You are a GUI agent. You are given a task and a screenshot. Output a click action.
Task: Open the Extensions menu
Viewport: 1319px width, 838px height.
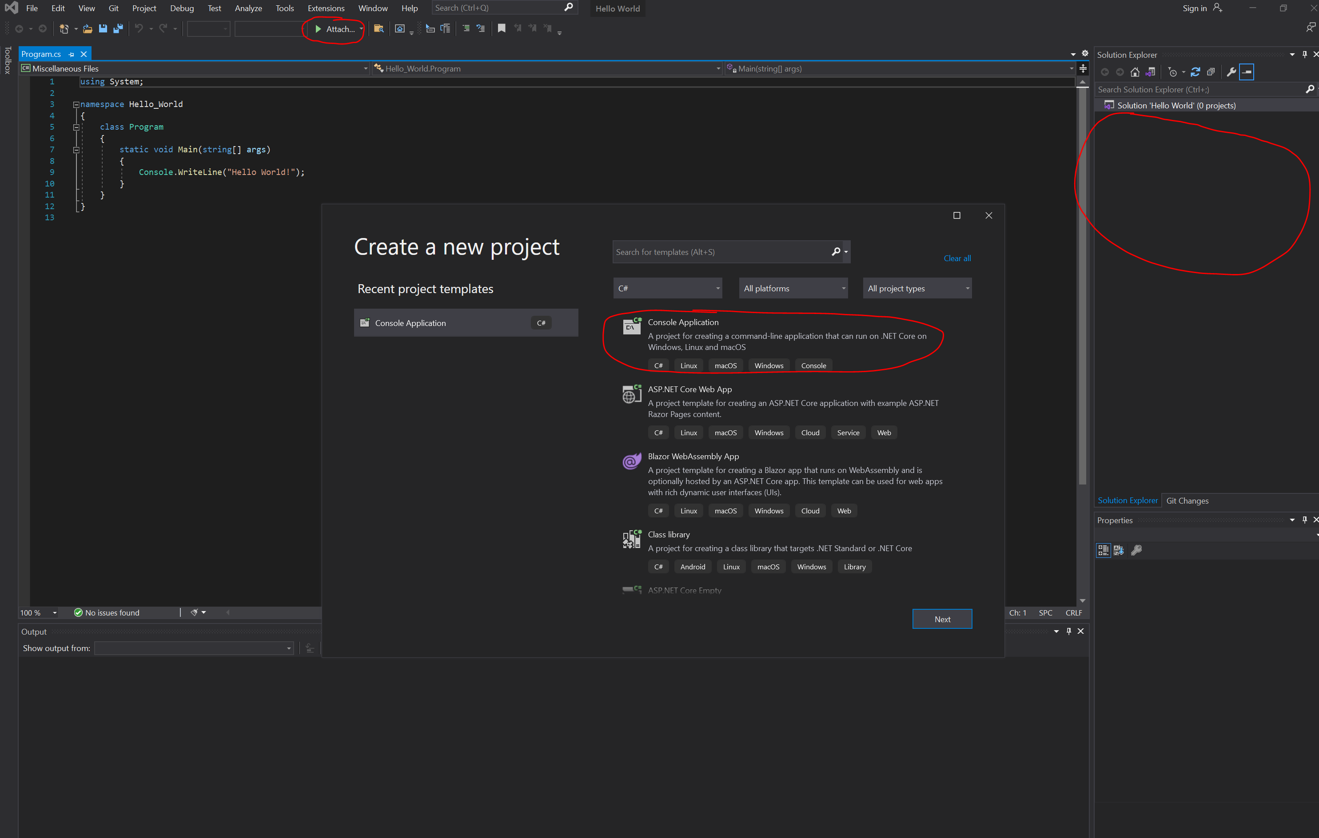tap(325, 8)
